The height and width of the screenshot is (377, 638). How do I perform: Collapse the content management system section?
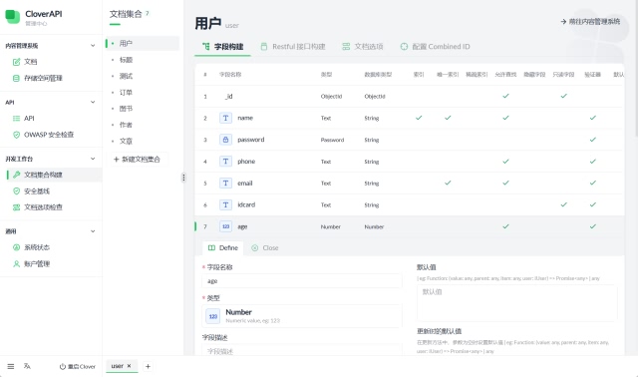[93, 46]
